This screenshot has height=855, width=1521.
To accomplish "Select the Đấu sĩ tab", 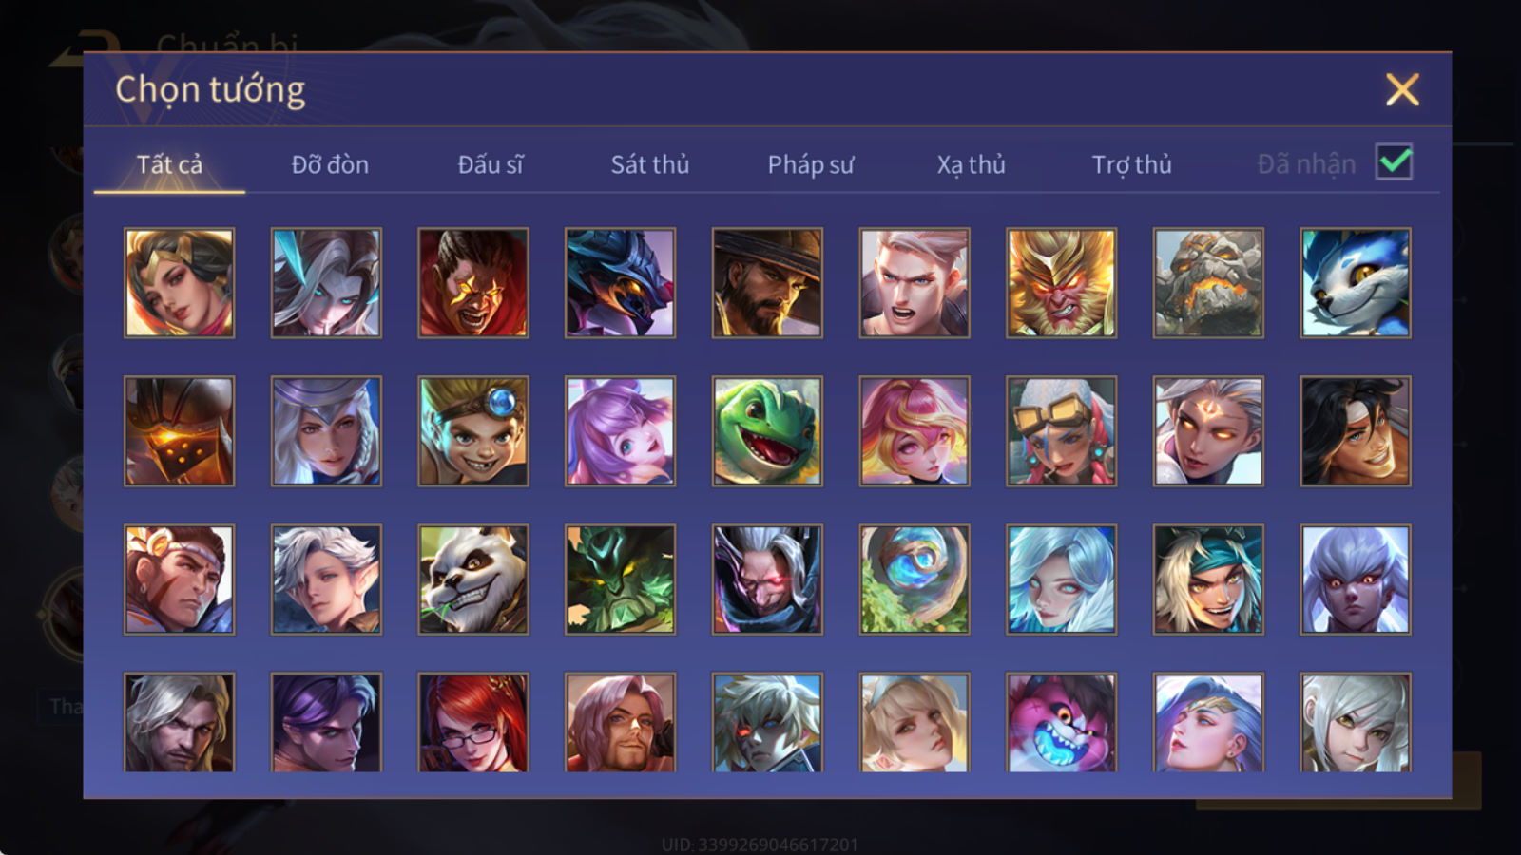I will pos(490,164).
